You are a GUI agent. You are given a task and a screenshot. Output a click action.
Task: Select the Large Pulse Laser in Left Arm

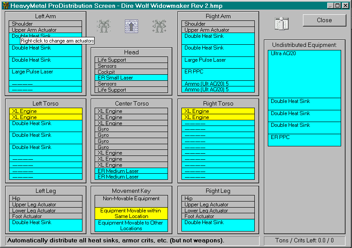pos(45,75)
